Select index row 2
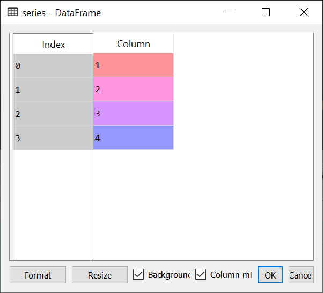This screenshot has height=293, width=323. [53, 114]
